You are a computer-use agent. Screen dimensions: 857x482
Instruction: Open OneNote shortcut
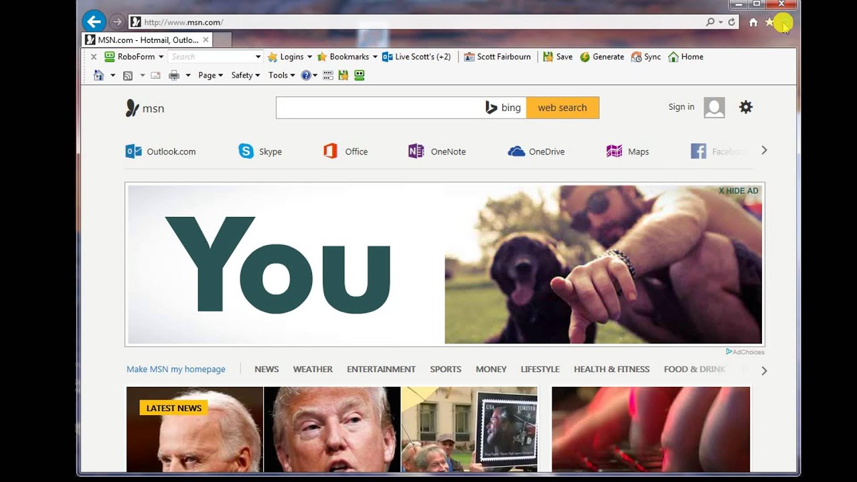pos(437,151)
